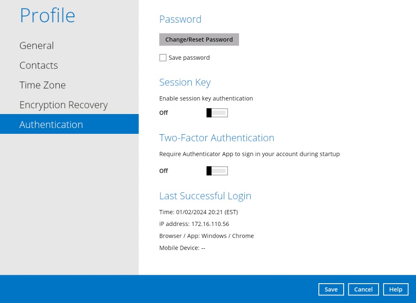Select the Authentication sidebar item
Screen dimensions: 416x303
[x=51, y=124]
